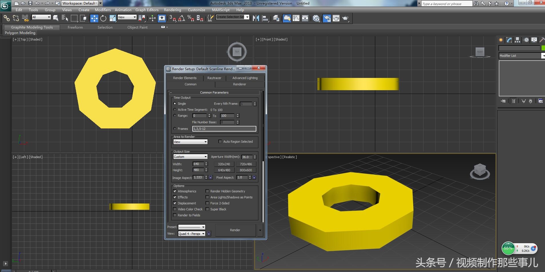Screen dimensions: 545x272
Task: Uncheck the Atmospherics option
Action: click(175, 191)
